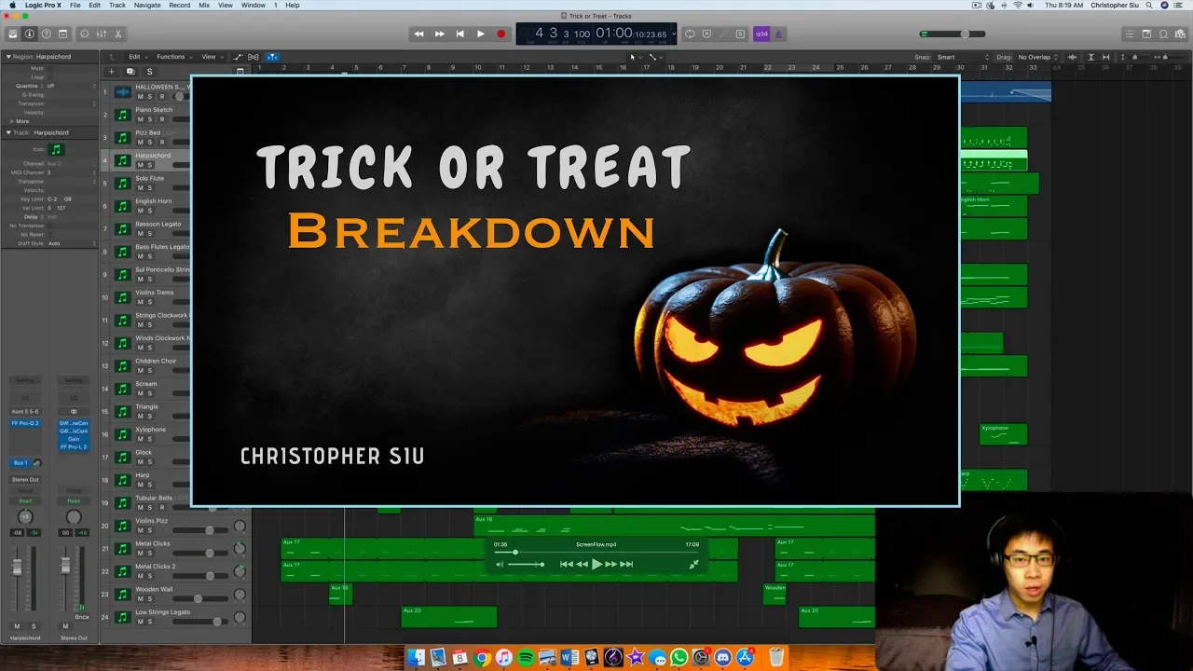Expand the More disclosure triangle
Viewport: 1193px width, 671px height.
pos(12,121)
